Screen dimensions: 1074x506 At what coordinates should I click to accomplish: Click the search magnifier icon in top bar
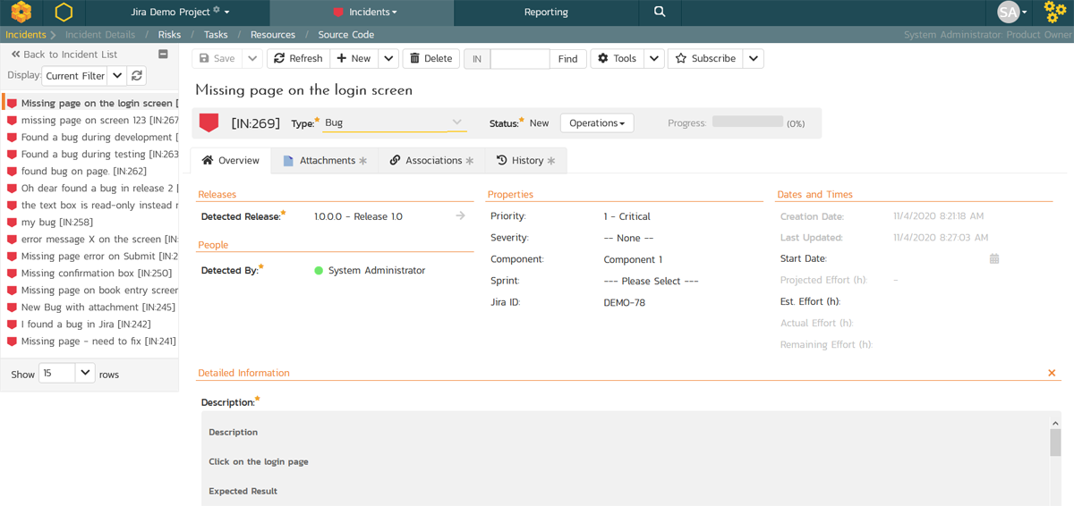660,13
